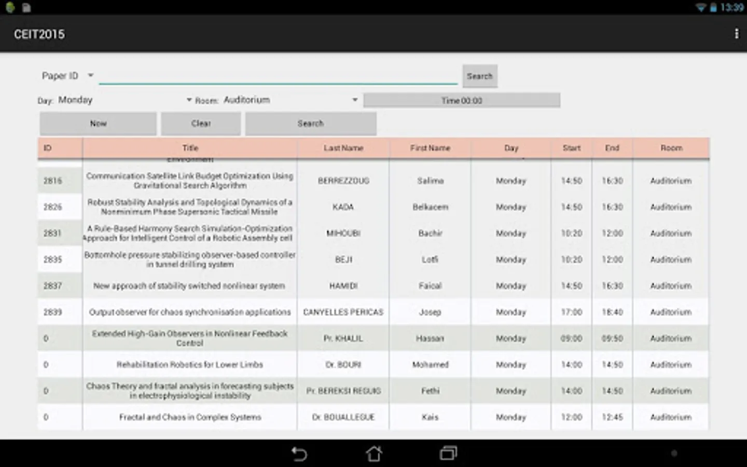Screen dimensions: 747x467
Task: Click the wide Search button below the filters
Action: click(311, 123)
